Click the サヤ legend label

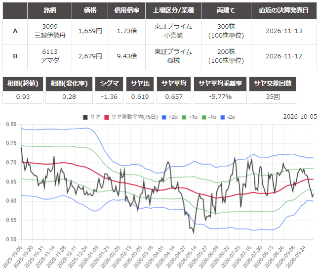tap(95, 117)
